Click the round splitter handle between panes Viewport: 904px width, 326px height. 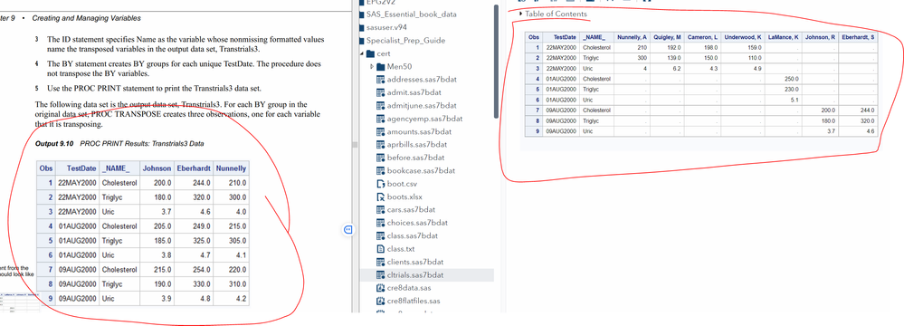[347, 230]
